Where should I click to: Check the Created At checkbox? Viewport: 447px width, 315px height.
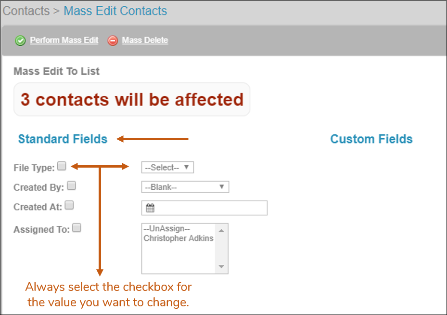coord(69,204)
